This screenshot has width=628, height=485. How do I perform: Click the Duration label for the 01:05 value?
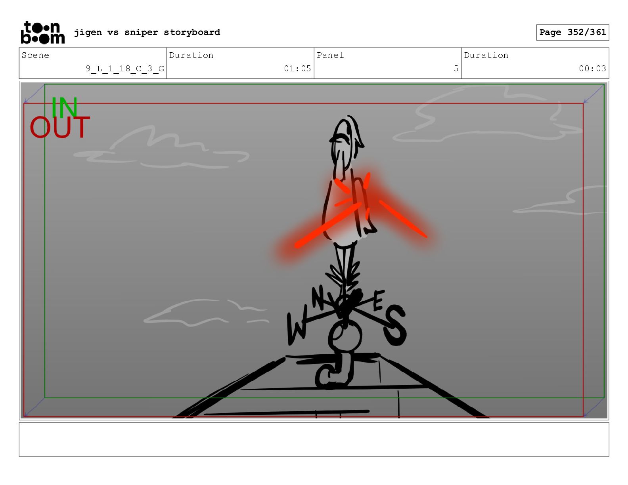pyautogui.click(x=191, y=55)
